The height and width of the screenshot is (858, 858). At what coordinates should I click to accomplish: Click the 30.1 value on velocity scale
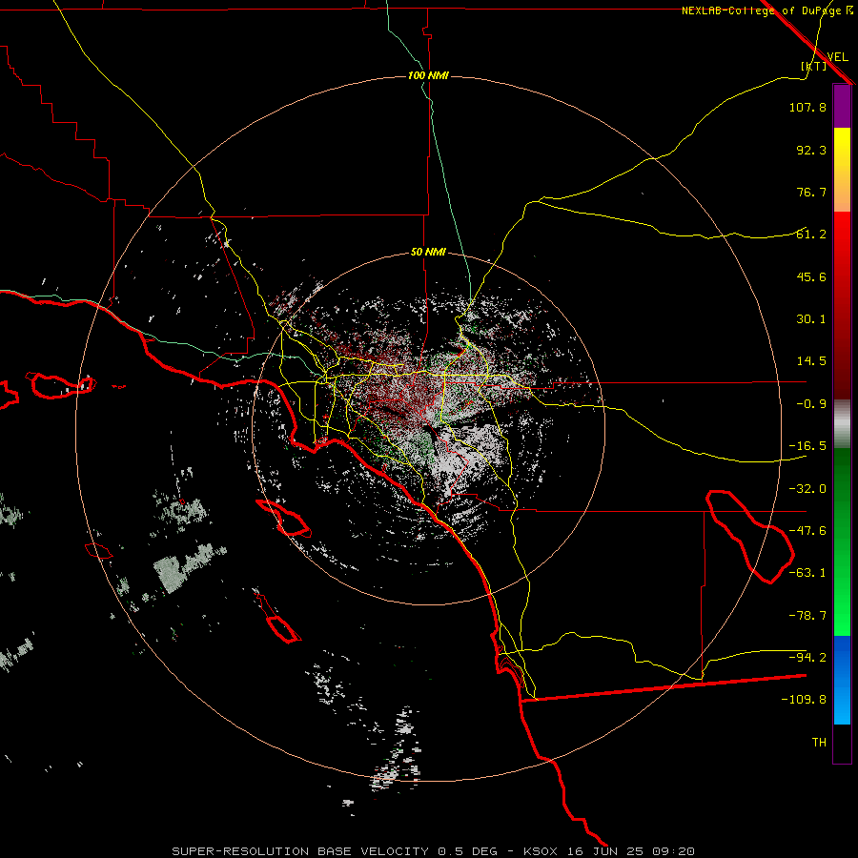811,319
